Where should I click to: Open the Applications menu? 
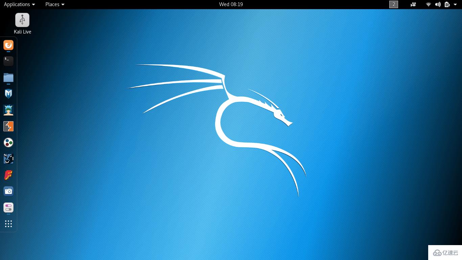[19, 4]
